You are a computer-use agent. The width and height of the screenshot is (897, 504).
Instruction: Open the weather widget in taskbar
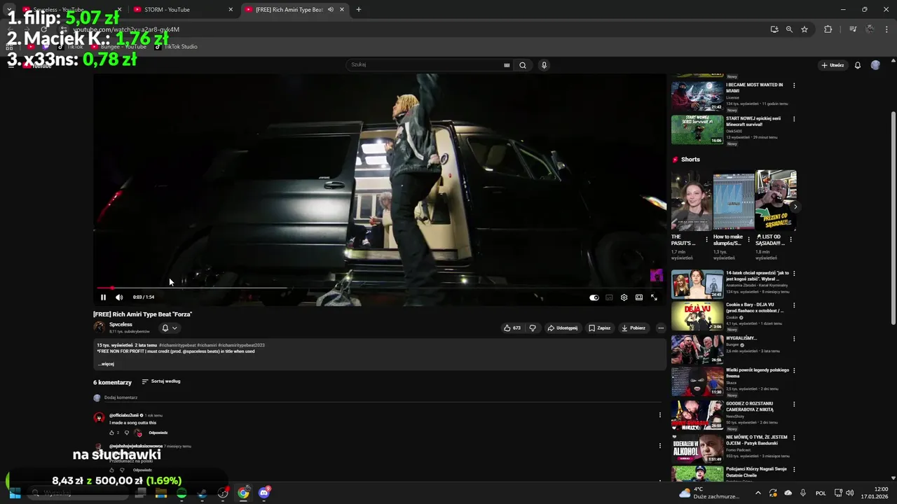709,493
